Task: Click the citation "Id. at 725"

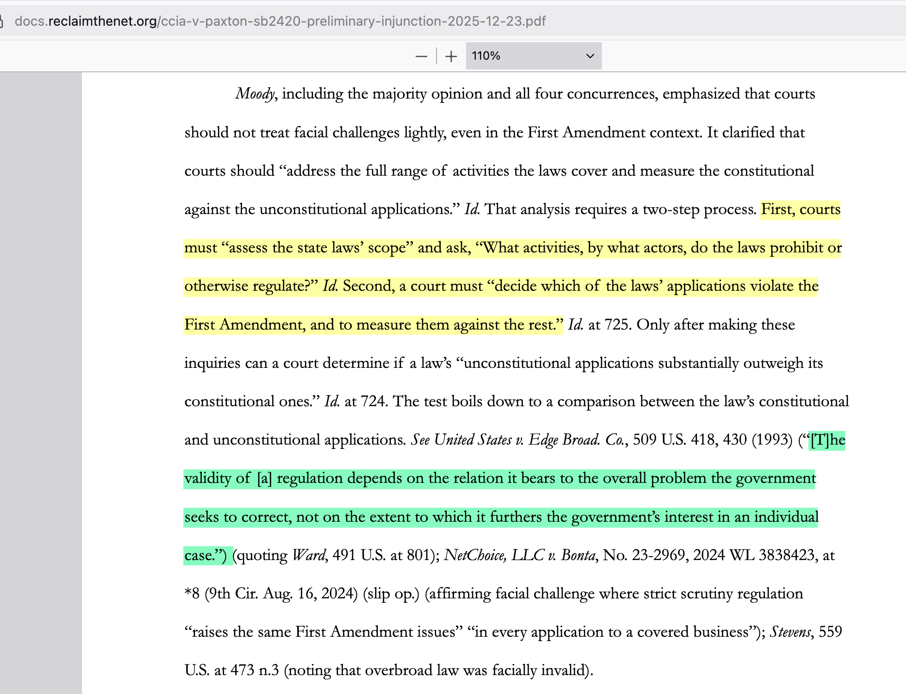Action: point(598,325)
